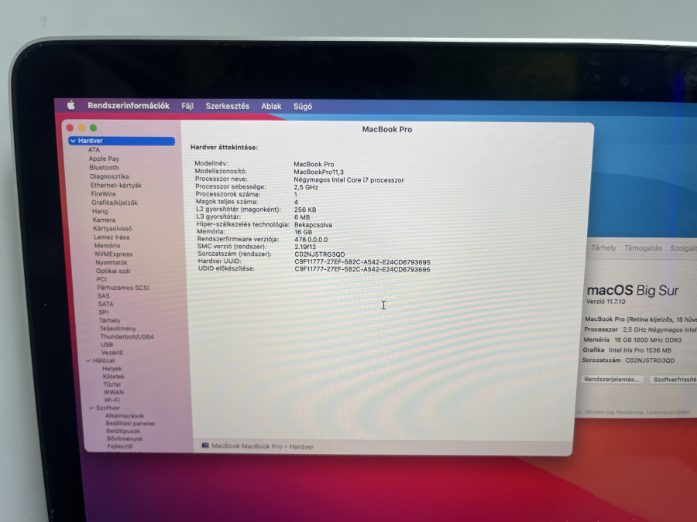Image resolution: width=697 pixels, height=522 pixels.
Task: Select Kártyaolvasó in the sidebar
Action: (112, 228)
